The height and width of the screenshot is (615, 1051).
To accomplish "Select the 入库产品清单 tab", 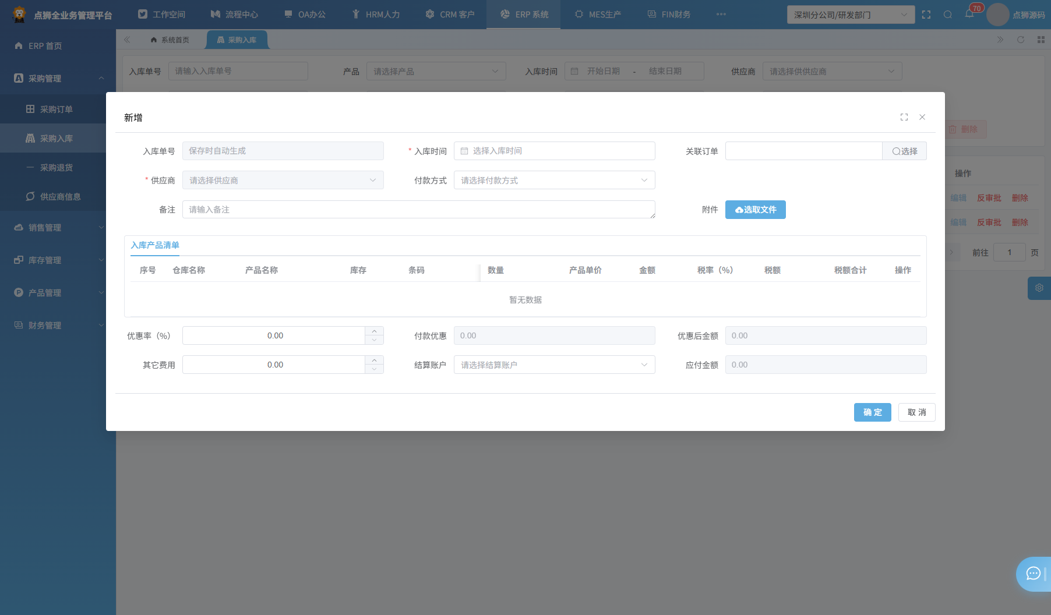I will (155, 245).
